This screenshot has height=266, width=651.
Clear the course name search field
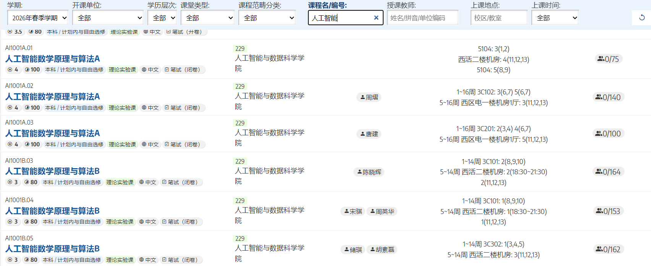[376, 18]
